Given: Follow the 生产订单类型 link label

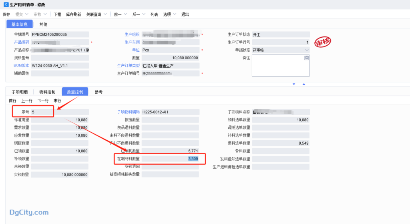Looking at the screenshot, I should [x=129, y=65].
